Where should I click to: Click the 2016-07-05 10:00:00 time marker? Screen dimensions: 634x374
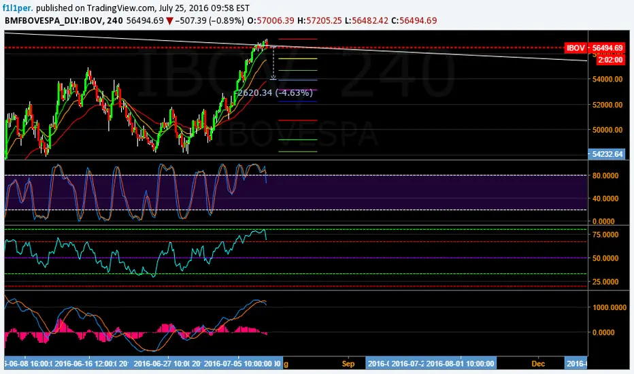(x=238, y=364)
